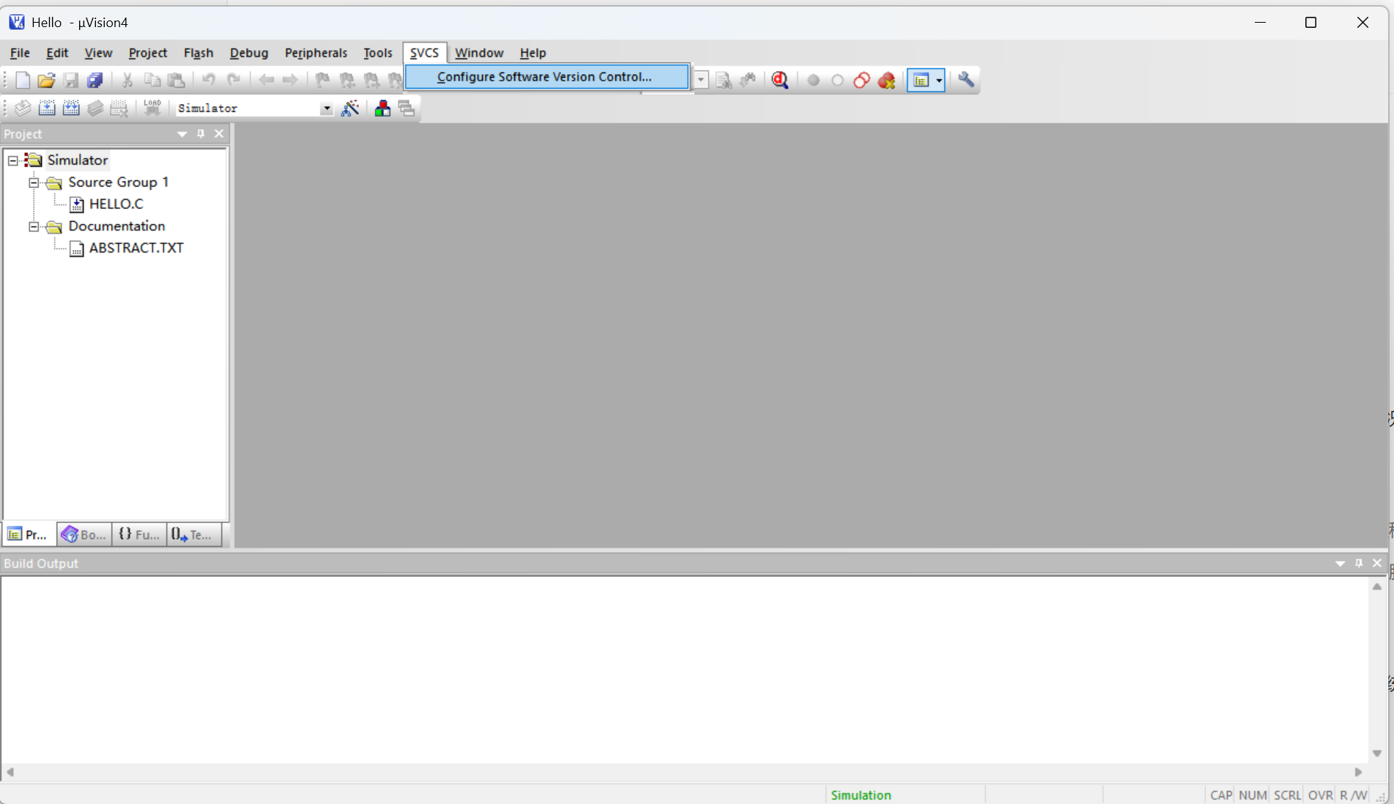Open the Build Output panel options arrow

pos(1340,563)
